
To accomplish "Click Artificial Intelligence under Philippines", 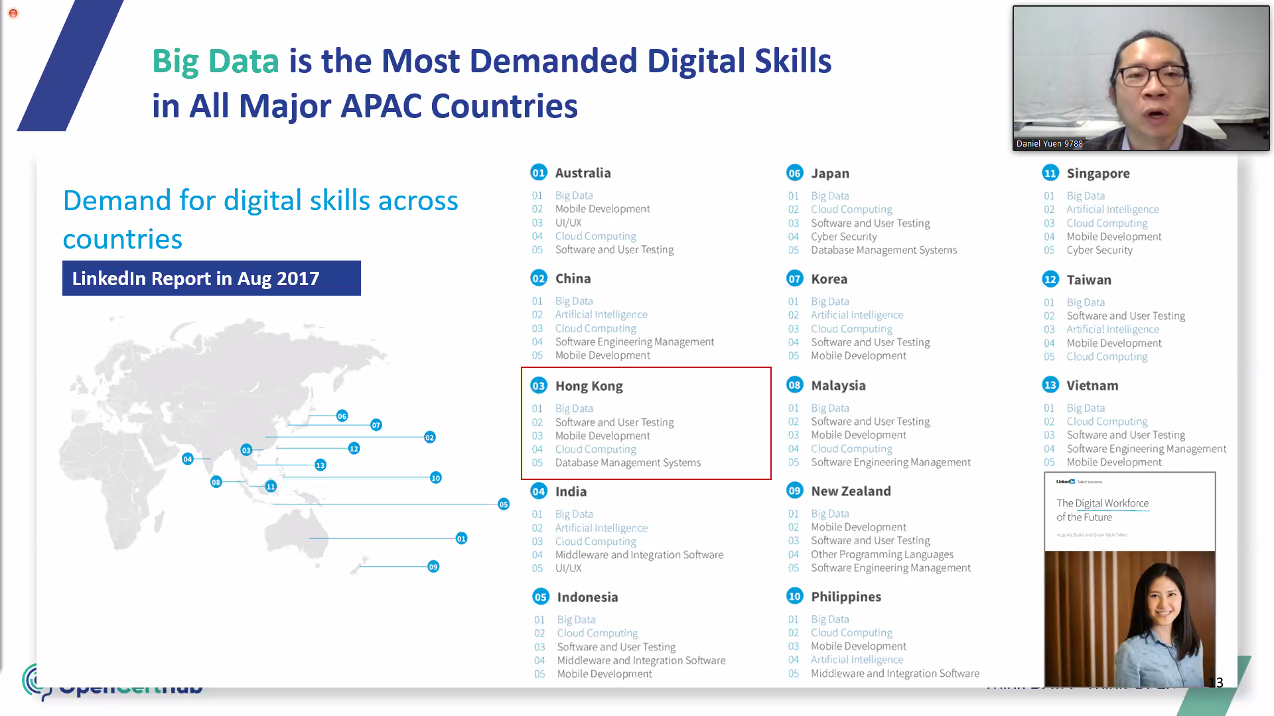I will 857,660.
